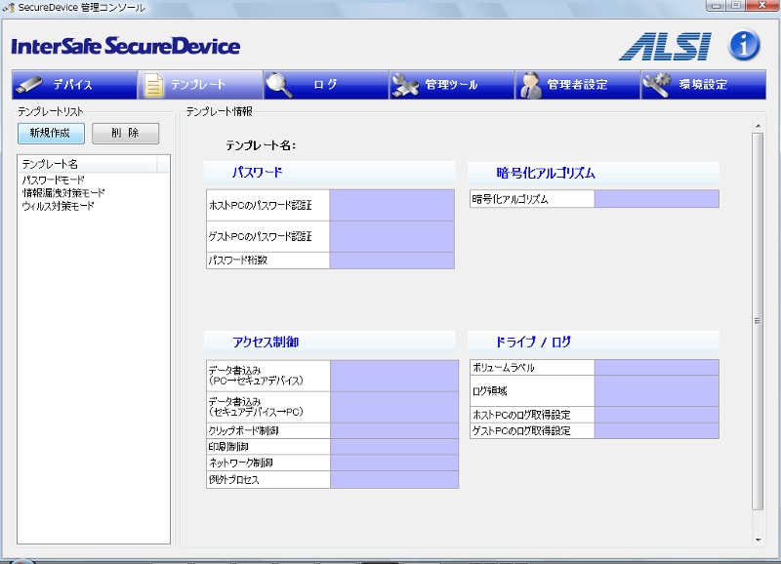Click the 例外プロセス value cell
781x564 pixels.
click(394, 479)
